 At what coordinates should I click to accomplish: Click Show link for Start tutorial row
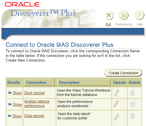tap(17, 93)
